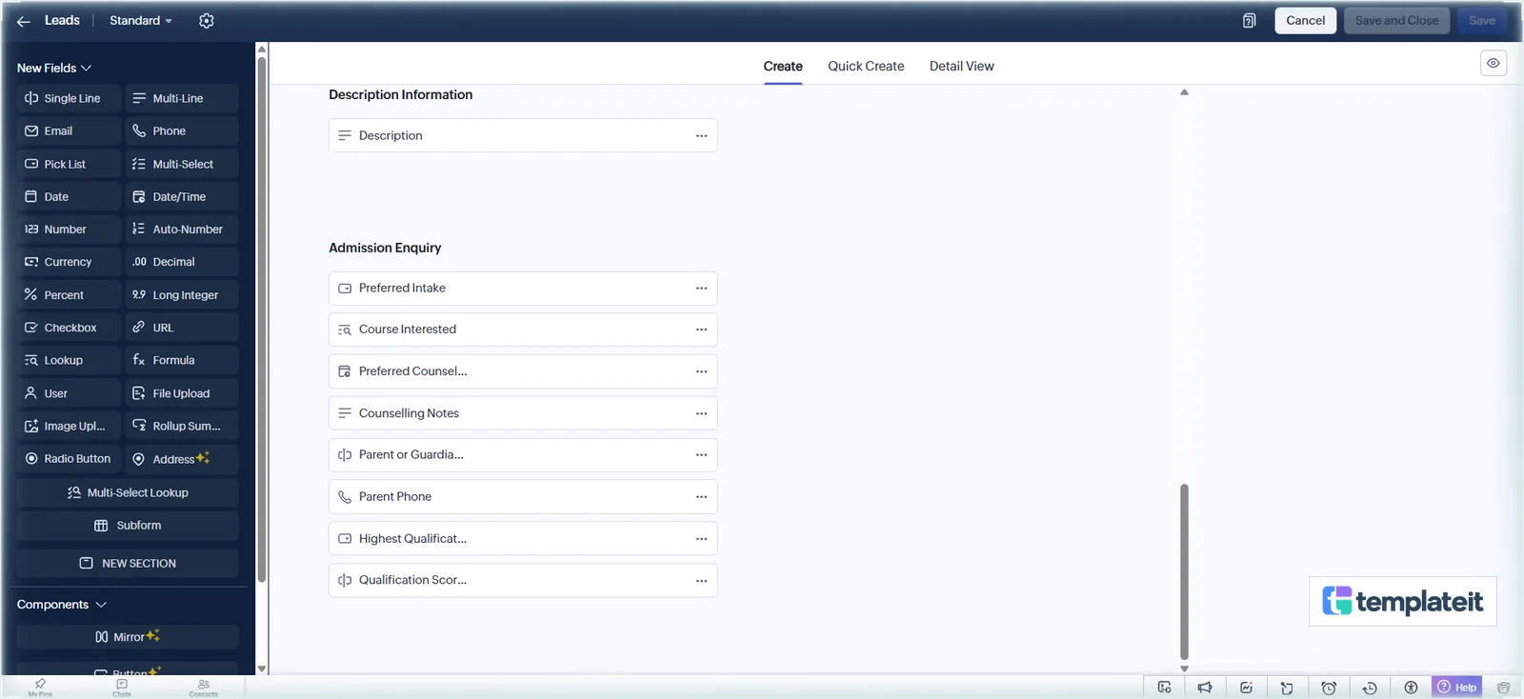
Task: Select the Currency field type
Action: coord(69,262)
